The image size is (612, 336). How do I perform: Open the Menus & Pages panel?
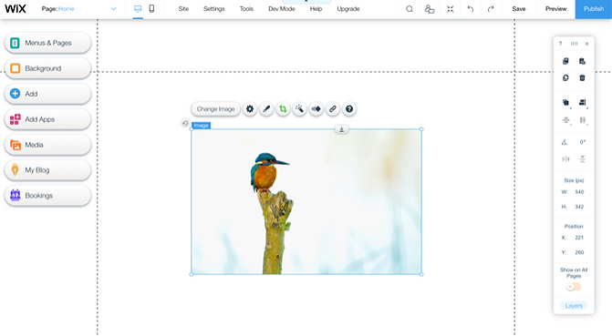point(47,43)
